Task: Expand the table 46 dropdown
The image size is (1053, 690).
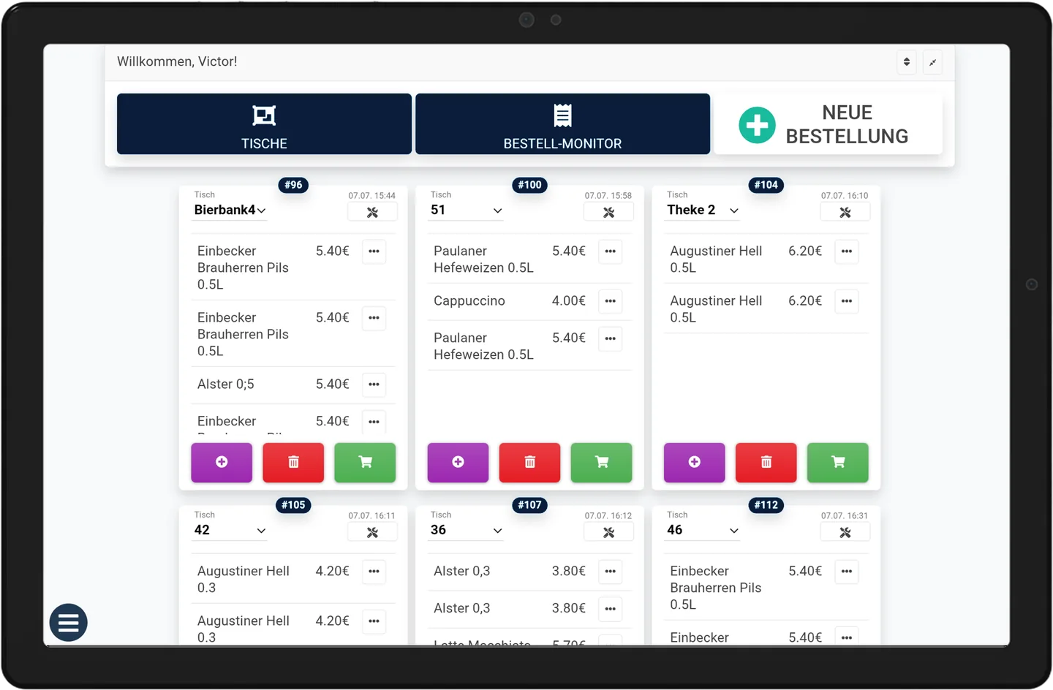Action: 703,531
